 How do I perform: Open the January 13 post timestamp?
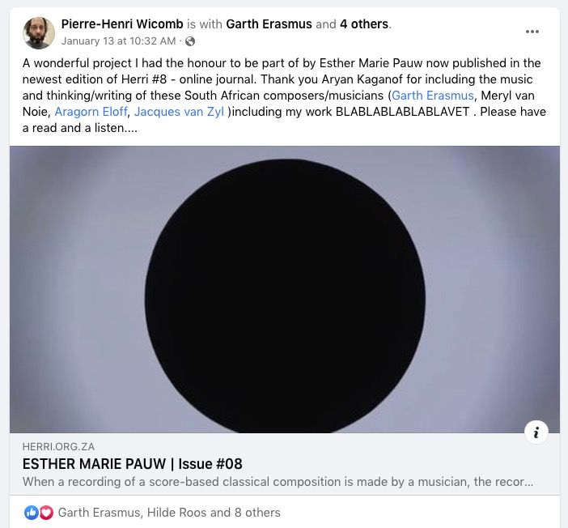(x=119, y=40)
